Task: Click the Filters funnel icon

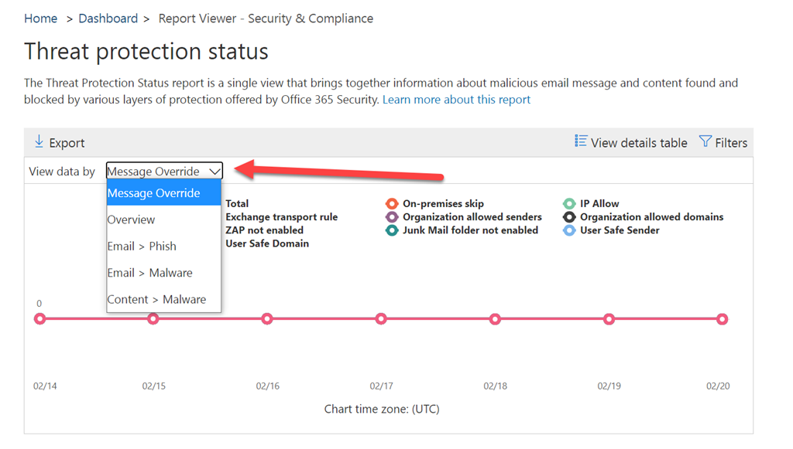Action: click(x=705, y=141)
